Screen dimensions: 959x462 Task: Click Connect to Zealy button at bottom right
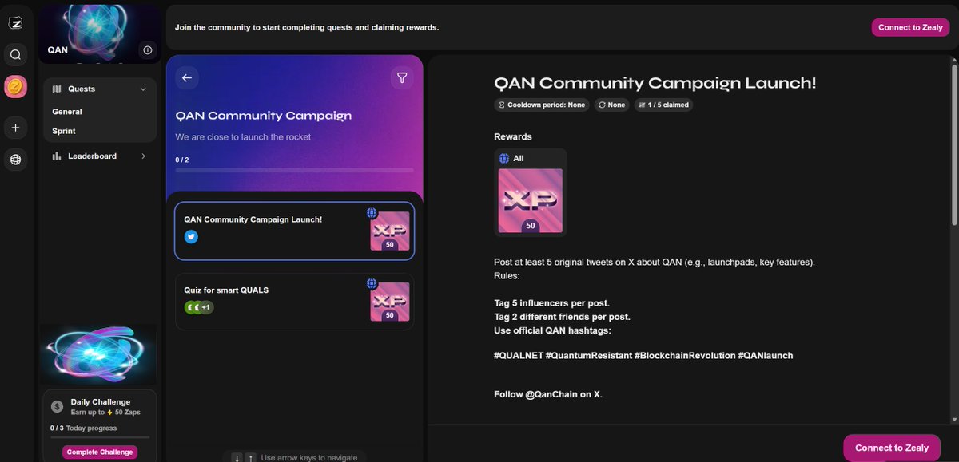tap(892, 448)
